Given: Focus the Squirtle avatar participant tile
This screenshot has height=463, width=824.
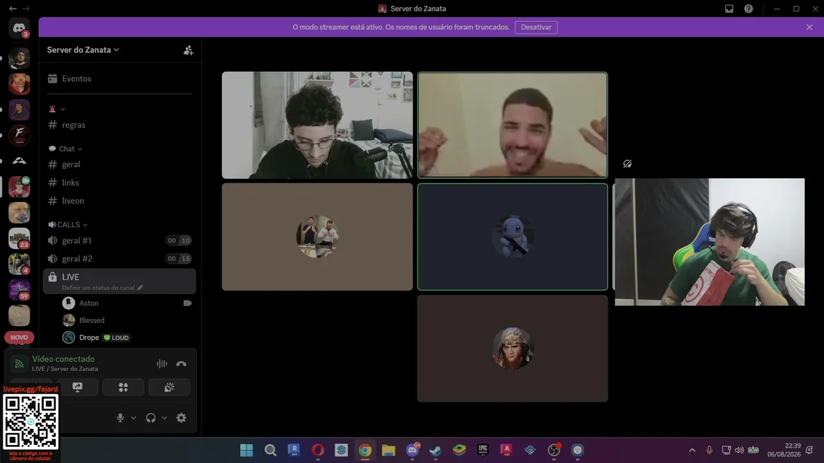Looking at the screenshot, I should pos(512,237).
